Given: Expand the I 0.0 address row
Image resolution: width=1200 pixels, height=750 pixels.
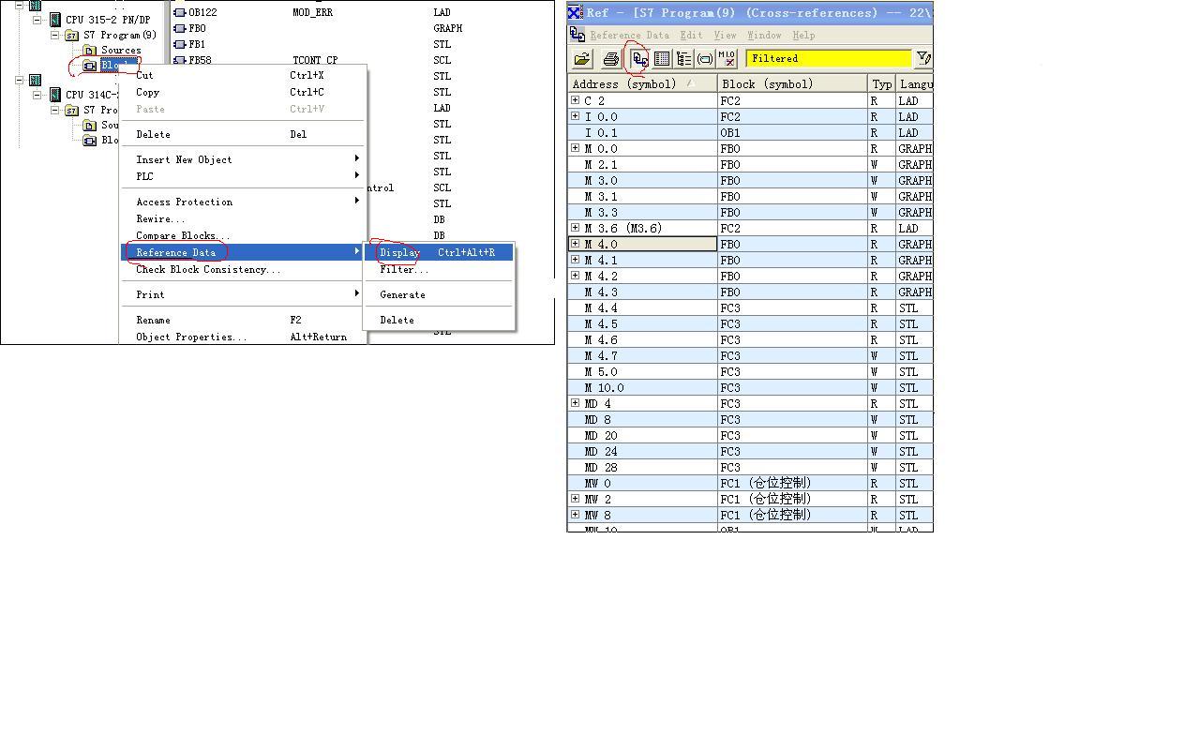Looking at the screenshot, I should pos(576,116).
